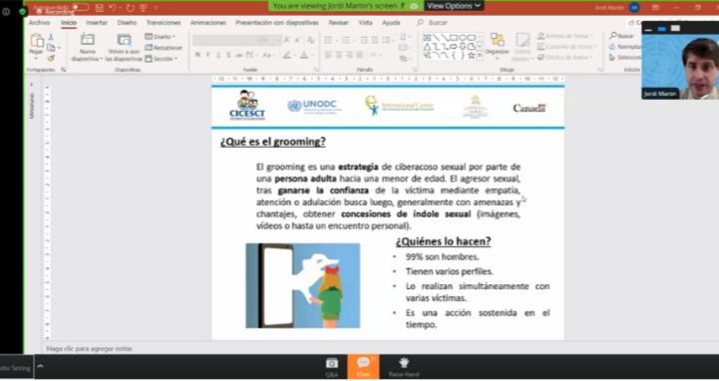Open the Organizar arrange menu
Screen dimensions: 719x381
click(x=497, y=45)
